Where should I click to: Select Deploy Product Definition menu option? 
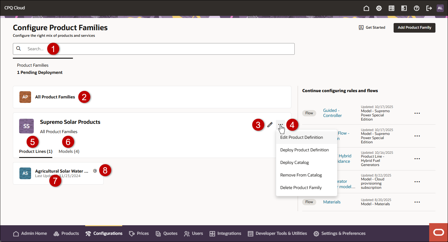[x=304, y=150]
